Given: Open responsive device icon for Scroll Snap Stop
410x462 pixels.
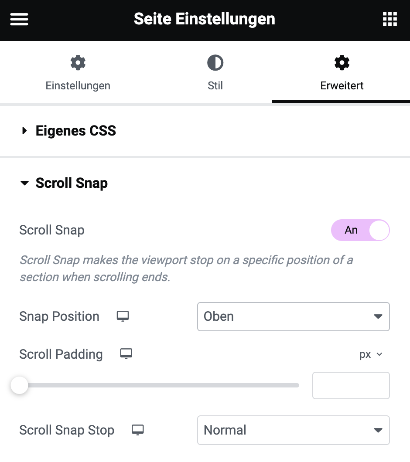Looking at the screenshot, I should (x=137, y=430).
